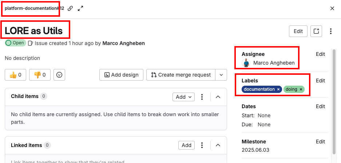The height and width of the screenshot is (163, 341).
Task: Open assignee Marco Angheben's profile
Action: (x=274, y=63)
